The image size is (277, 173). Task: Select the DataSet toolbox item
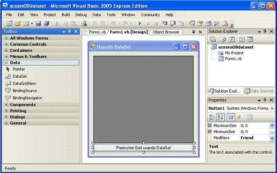point(41,76)
